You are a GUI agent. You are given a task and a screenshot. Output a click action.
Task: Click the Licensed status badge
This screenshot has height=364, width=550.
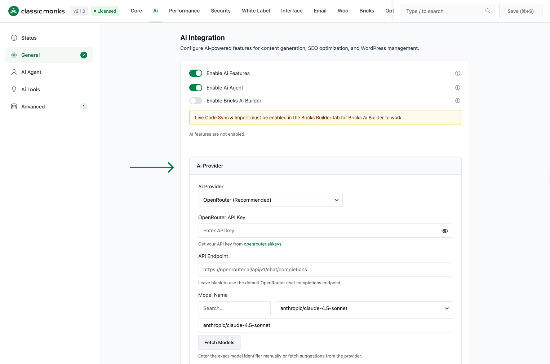(105, 11)
